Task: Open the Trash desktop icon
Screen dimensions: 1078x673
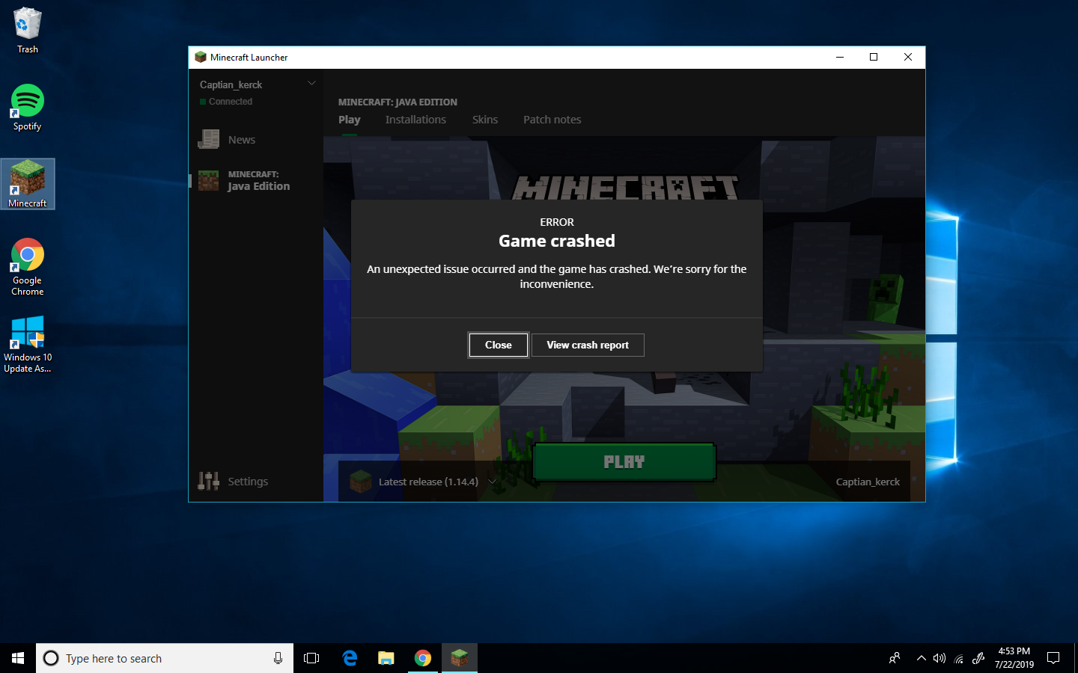Action: (x=27, y=31)
